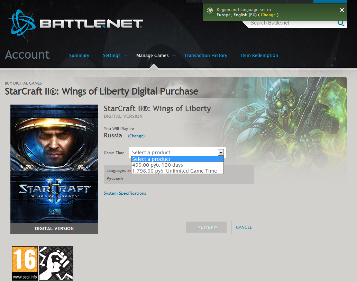Open System Specifications link
The image size is (357, 282).
(125, 193)
